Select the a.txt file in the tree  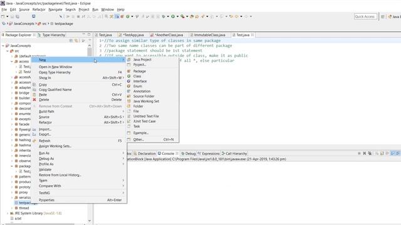point(18,218)
